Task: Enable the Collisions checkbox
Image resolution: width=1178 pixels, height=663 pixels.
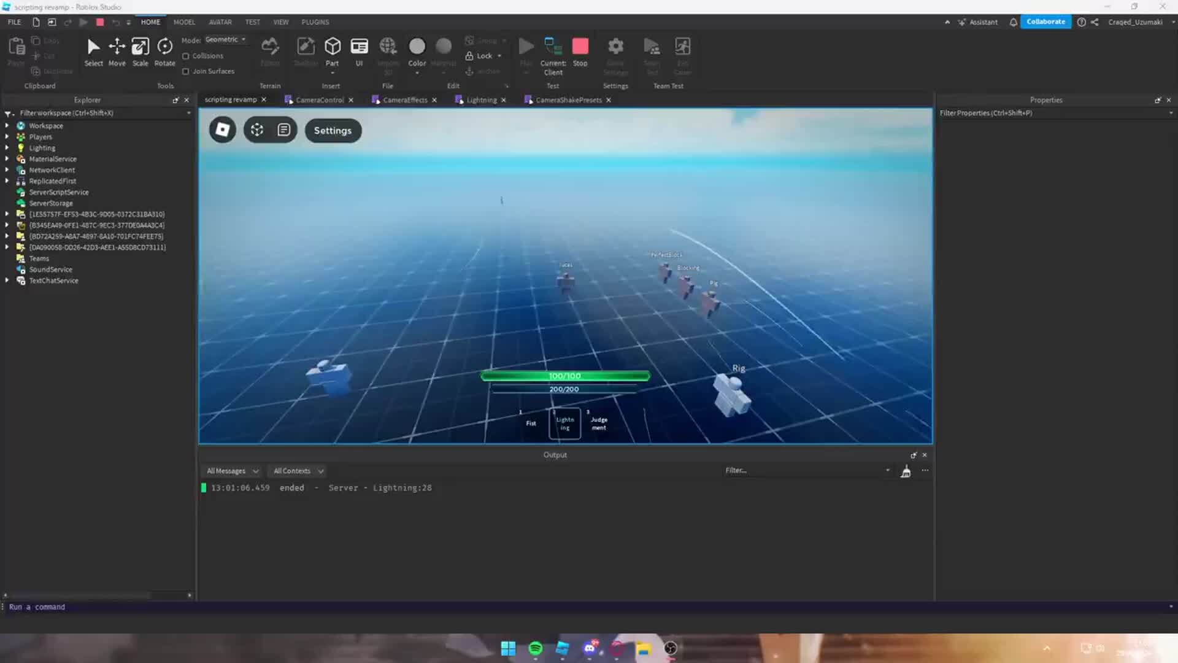Action: [186, 55]
